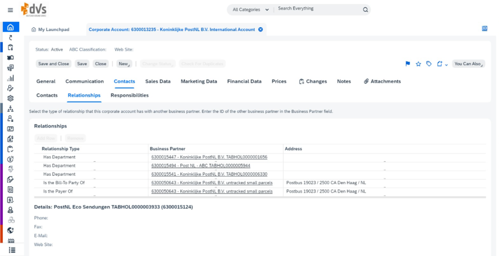Click the blue flag icon

tap(408, 64)
